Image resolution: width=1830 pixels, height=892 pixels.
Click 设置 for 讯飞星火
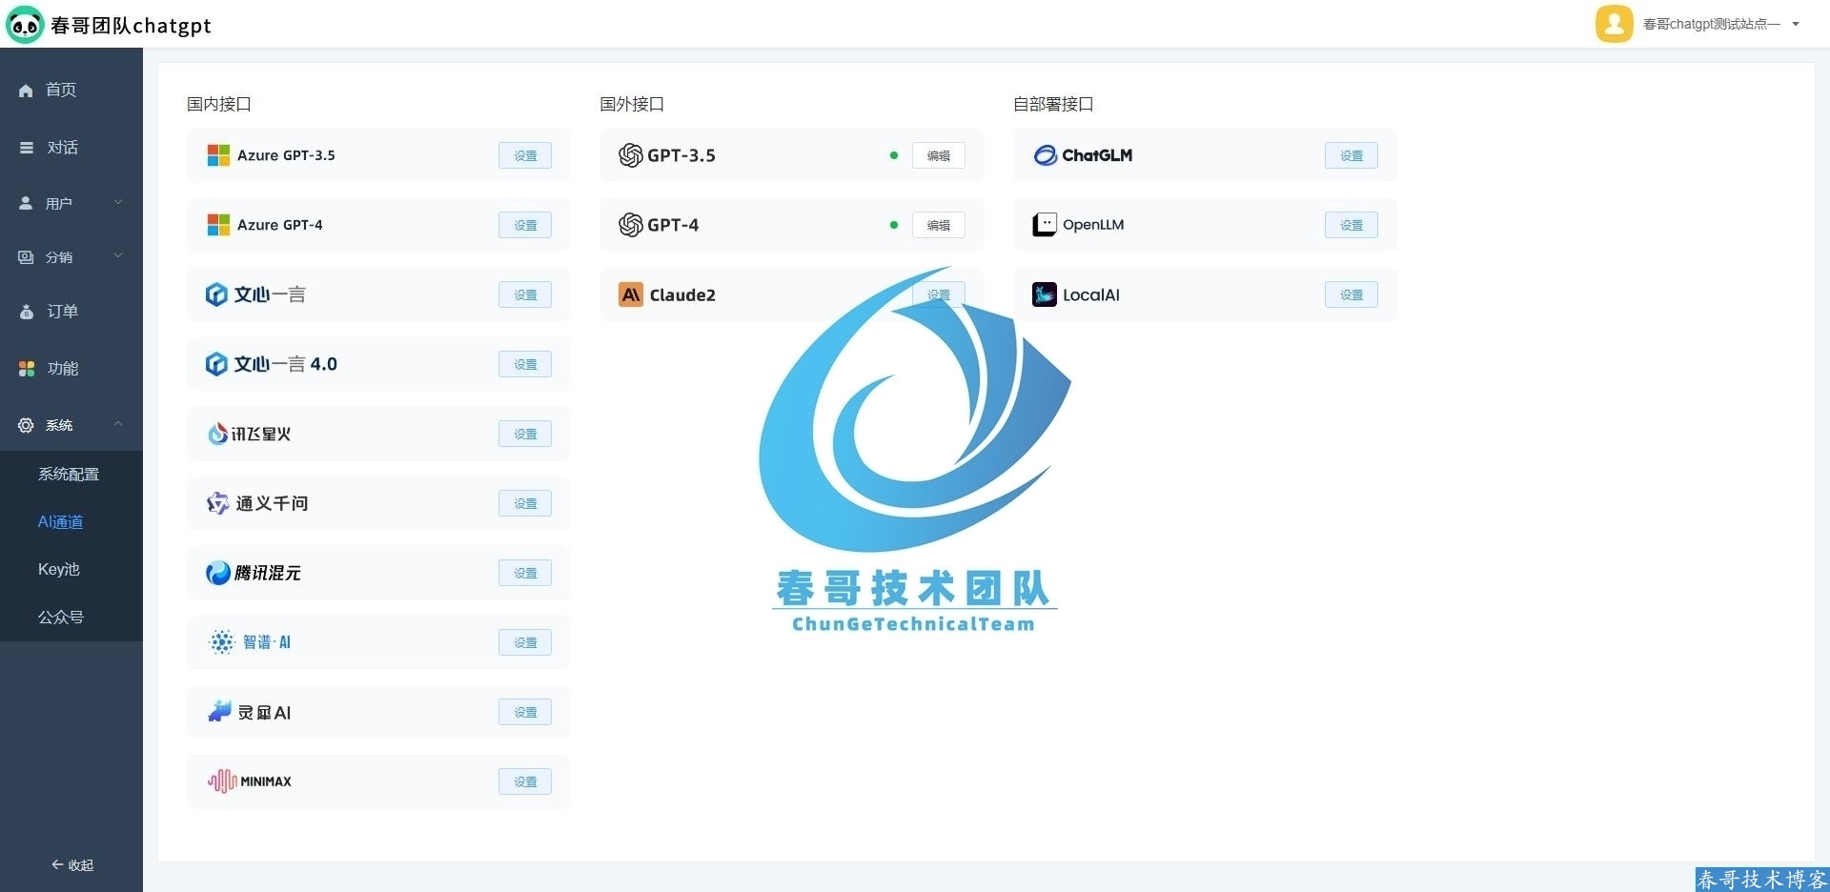pos(525,434)
